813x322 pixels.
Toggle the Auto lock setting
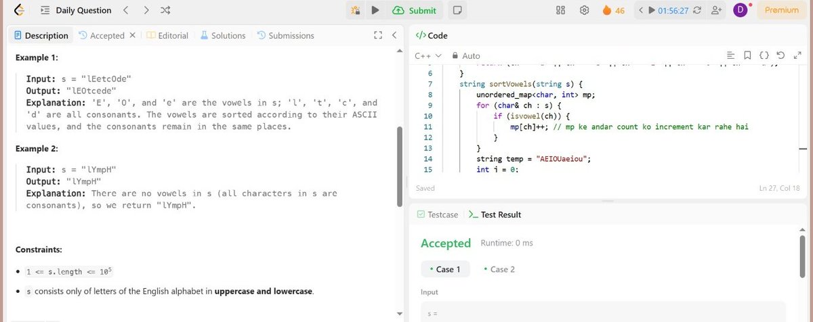click(x=466, y=55)
